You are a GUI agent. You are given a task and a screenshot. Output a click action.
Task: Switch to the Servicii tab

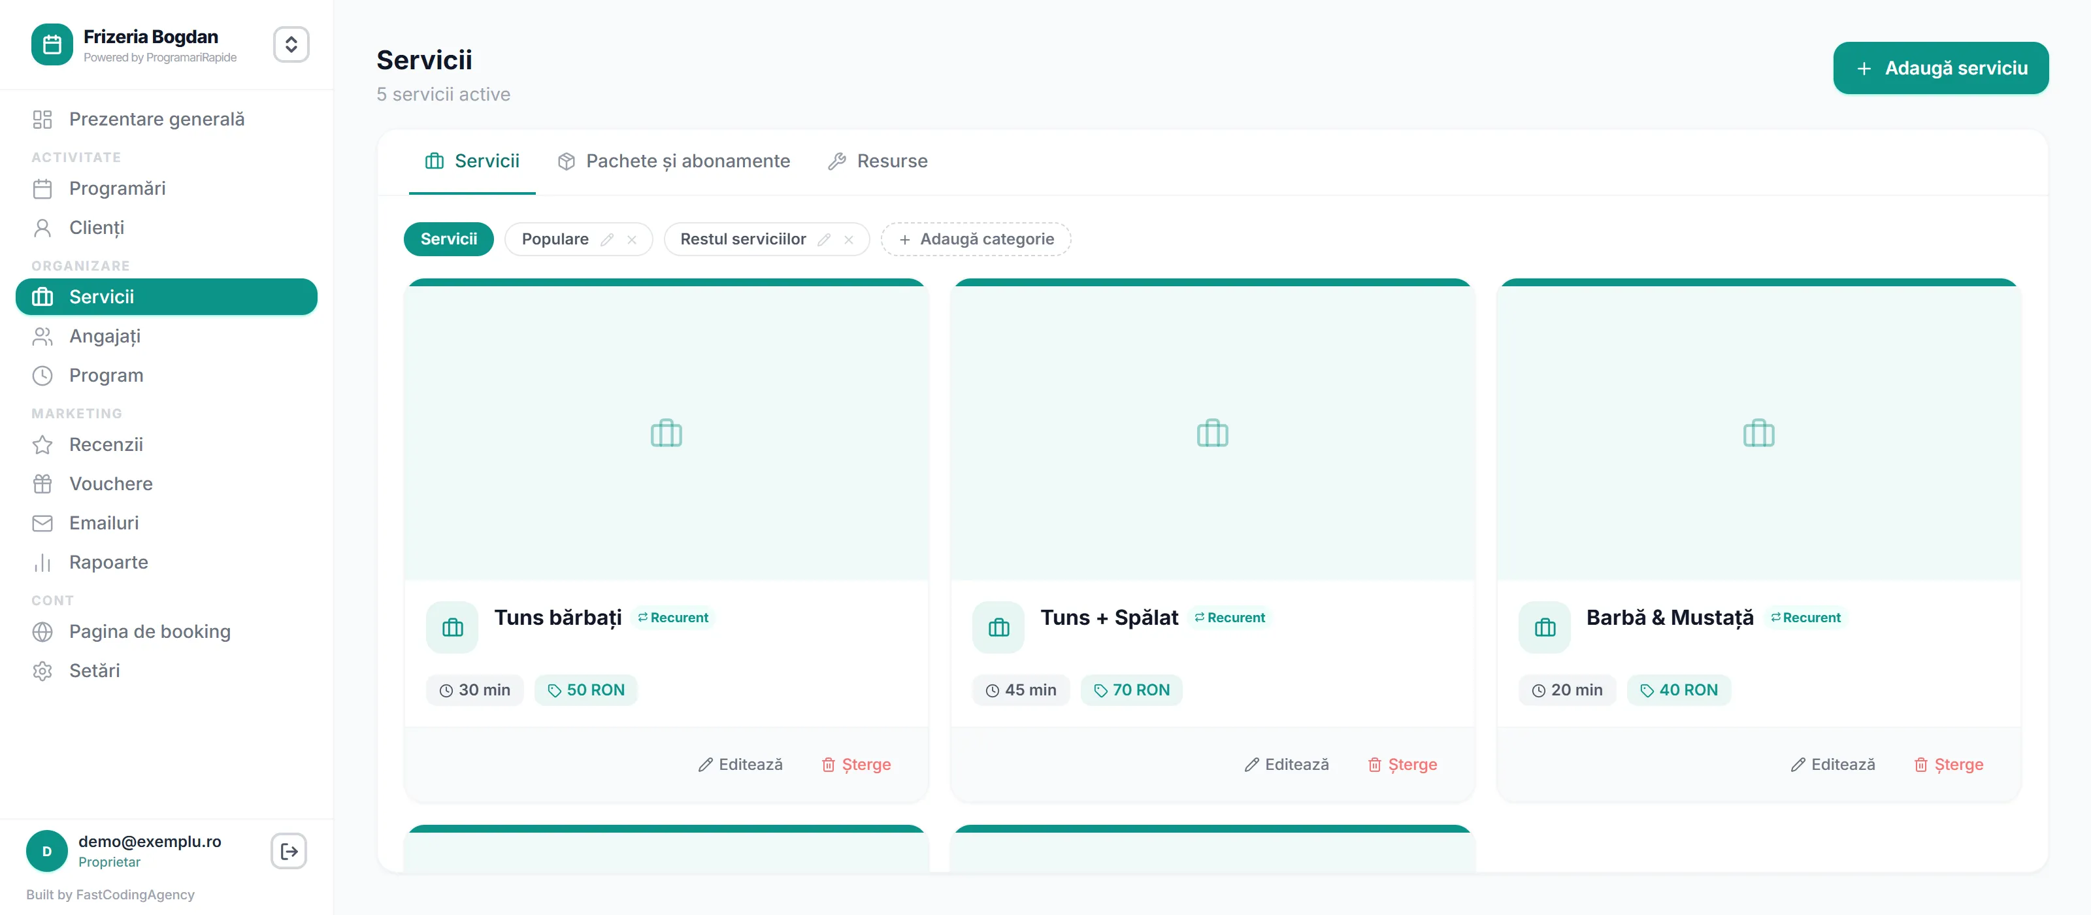[472, 161]
